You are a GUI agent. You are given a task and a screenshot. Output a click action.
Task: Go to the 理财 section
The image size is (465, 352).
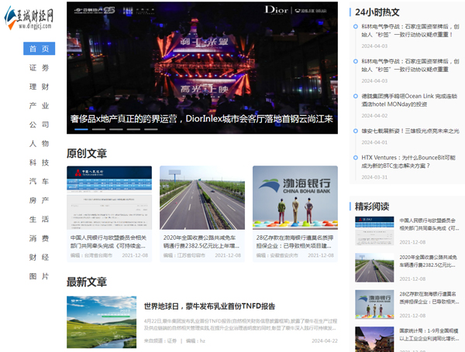[x=40, y=87]
